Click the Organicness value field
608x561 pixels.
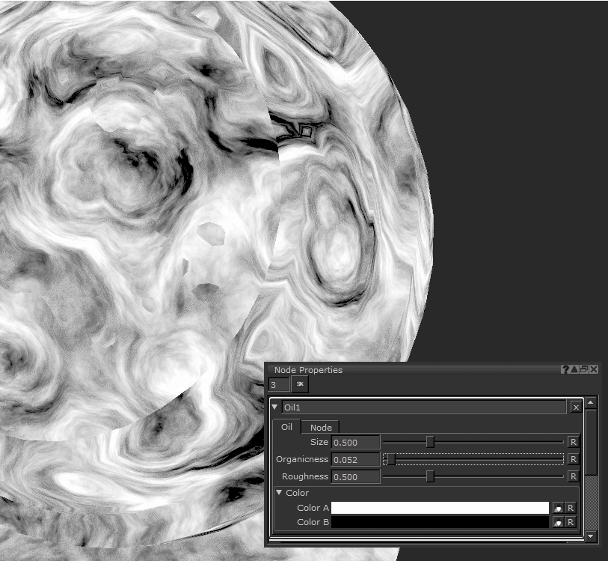point(355,459)
